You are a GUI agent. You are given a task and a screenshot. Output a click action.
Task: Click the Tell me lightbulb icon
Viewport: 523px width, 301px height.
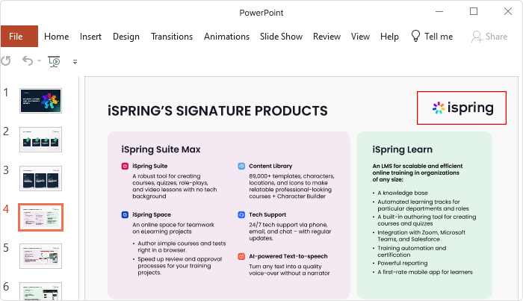(x=415, y=36)
